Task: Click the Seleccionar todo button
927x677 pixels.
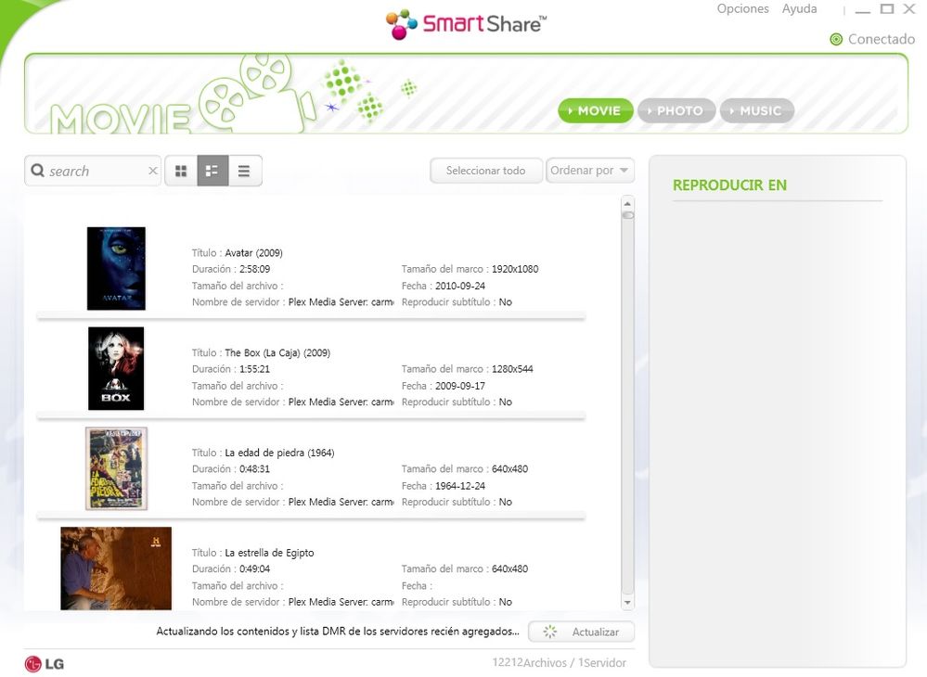Action: (485, 170)
